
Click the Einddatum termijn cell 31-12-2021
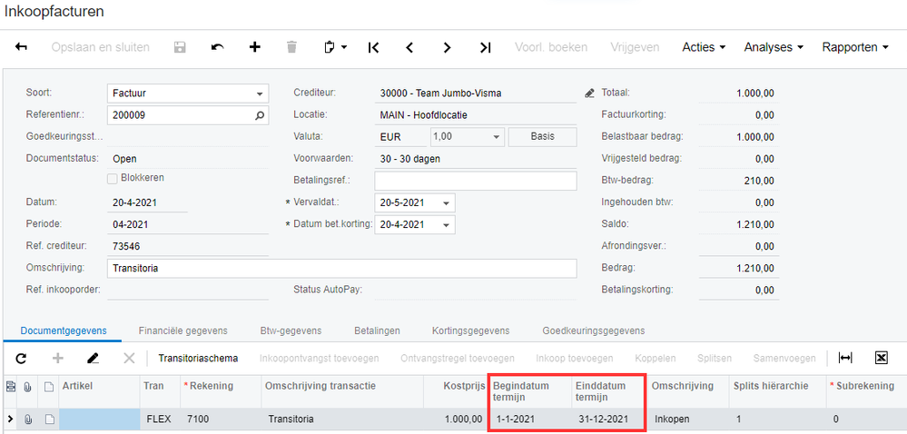pyautogui.click(x=609, y=419)
